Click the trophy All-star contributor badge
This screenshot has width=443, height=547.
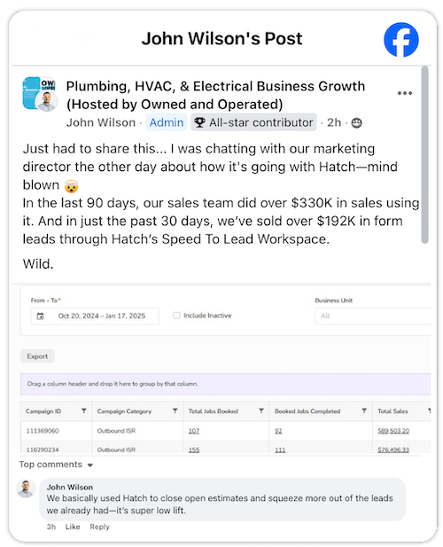point(253,122)
